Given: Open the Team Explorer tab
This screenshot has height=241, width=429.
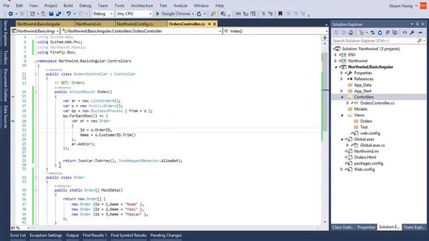Looking at the screenshot, I should (x=414, y=227).
